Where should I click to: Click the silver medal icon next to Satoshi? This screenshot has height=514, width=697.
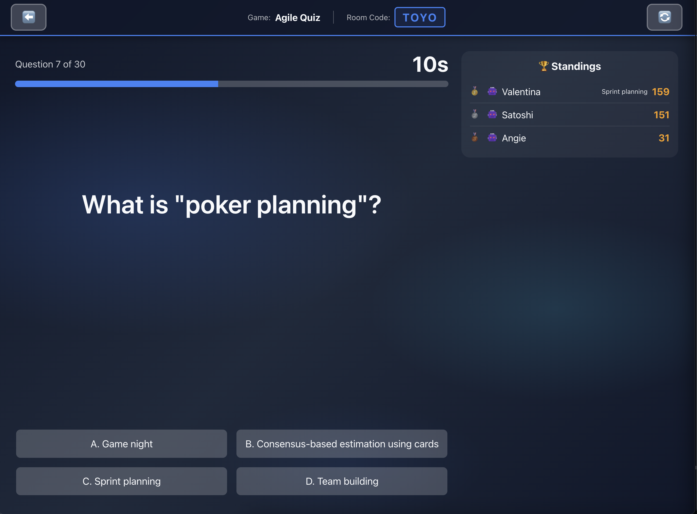coord(474,114)
